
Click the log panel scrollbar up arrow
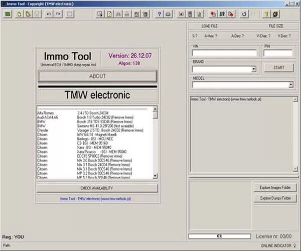click(x=295, y=99)
